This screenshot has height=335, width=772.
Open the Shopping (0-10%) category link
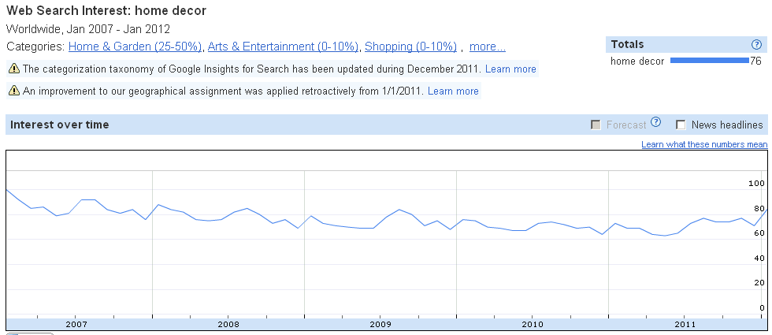[x=410, y=47]
